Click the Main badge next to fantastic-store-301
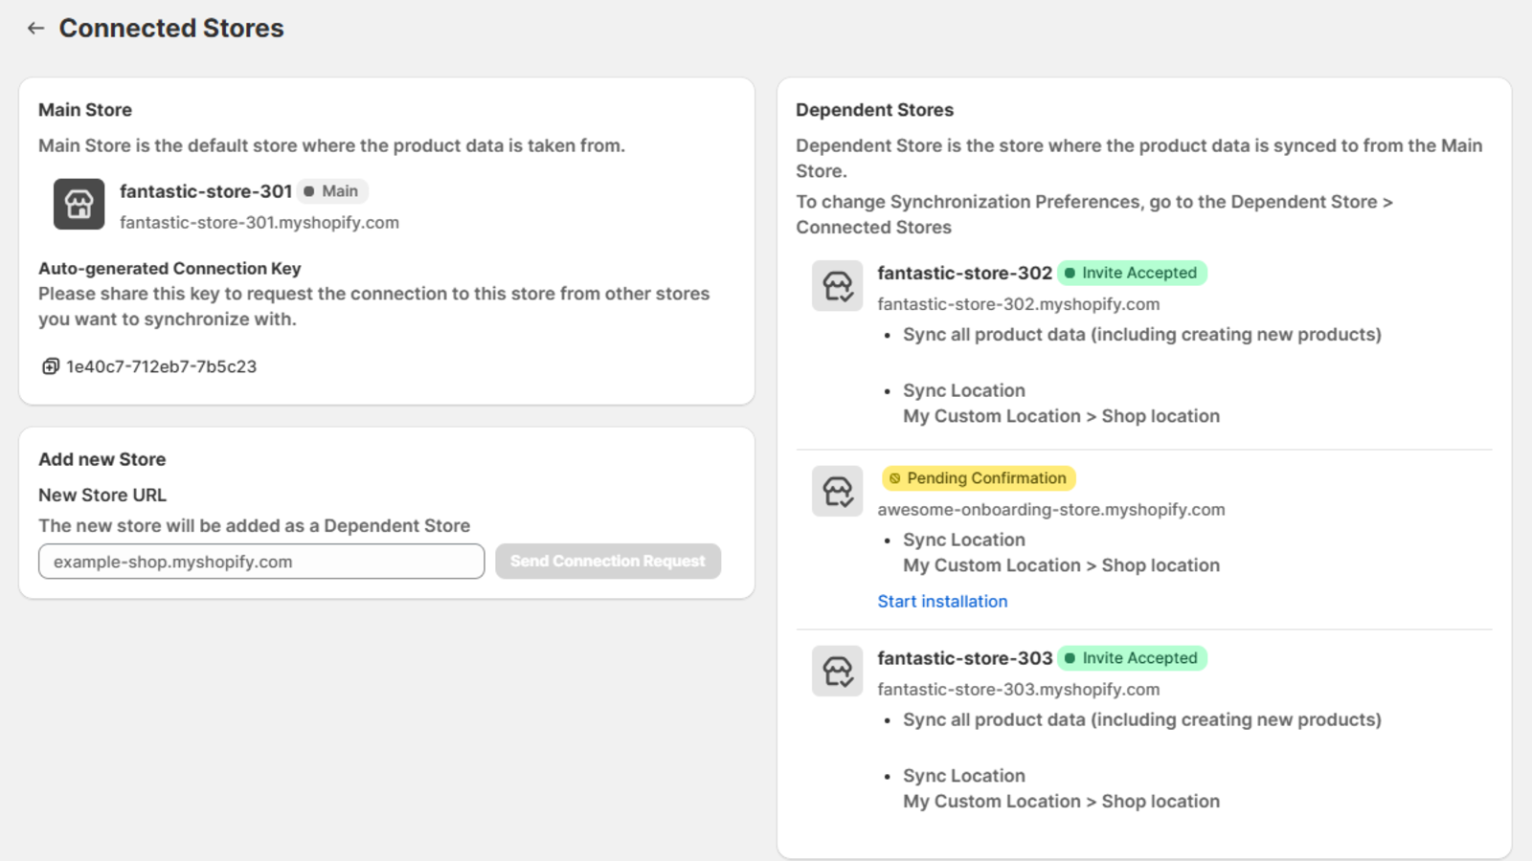 (332, 191)
